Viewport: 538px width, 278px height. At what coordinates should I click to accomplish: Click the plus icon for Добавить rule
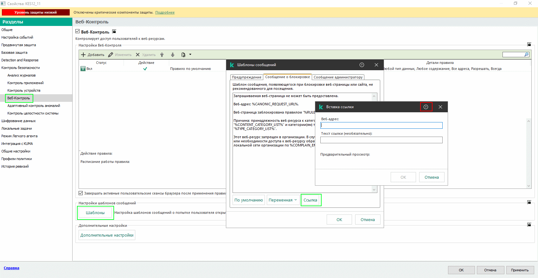click(x=83, y=55)
